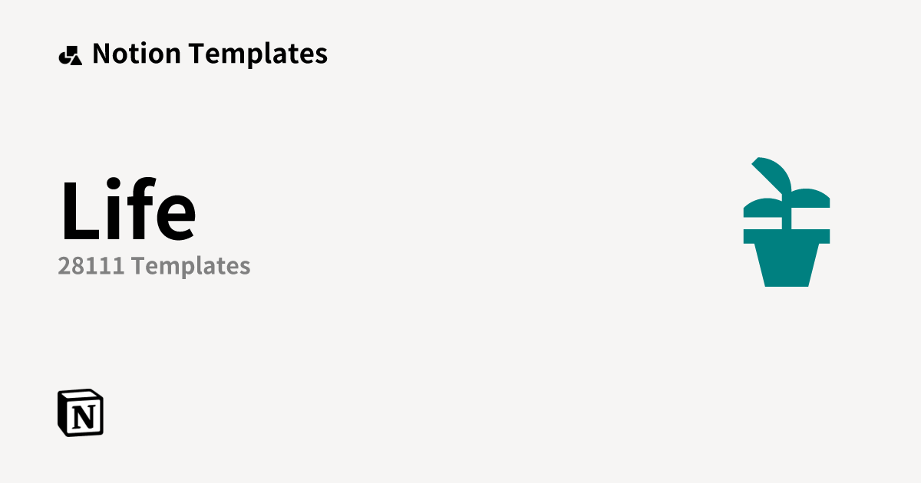The image size is (921, 483).
Task: Click the 28111 Templates count text
Action: 154,266
